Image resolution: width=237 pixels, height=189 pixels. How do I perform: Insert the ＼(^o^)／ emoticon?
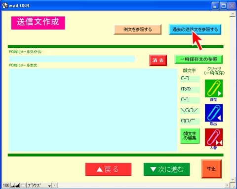(x=190, y=111)
